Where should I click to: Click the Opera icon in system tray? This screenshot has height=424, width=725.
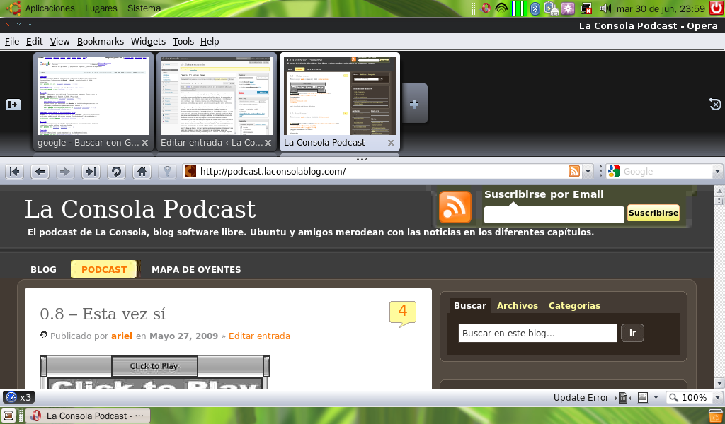[486, 8]
